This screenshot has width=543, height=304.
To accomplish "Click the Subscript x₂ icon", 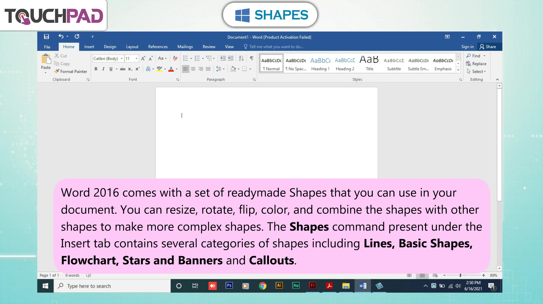I will tap(130, 69).
